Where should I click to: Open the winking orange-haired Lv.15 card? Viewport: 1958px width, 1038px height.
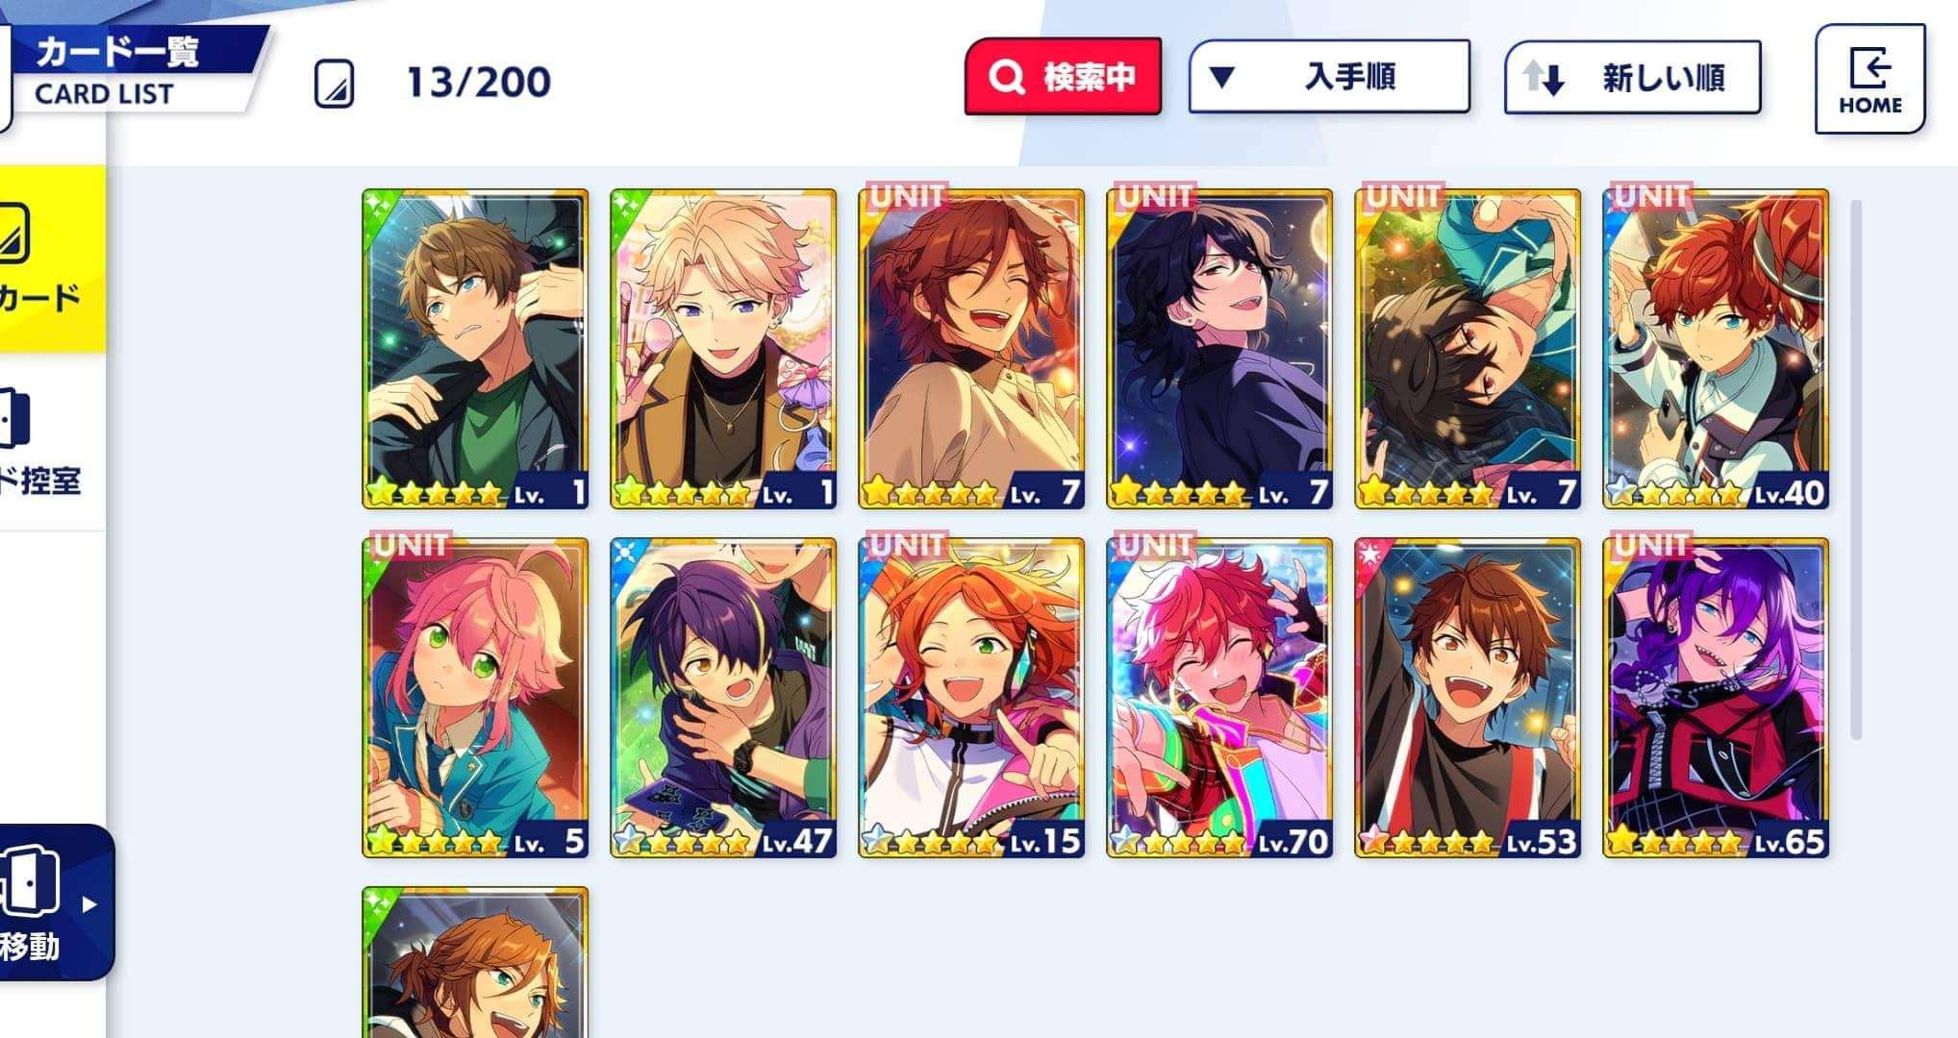click(x=971, y=698)
